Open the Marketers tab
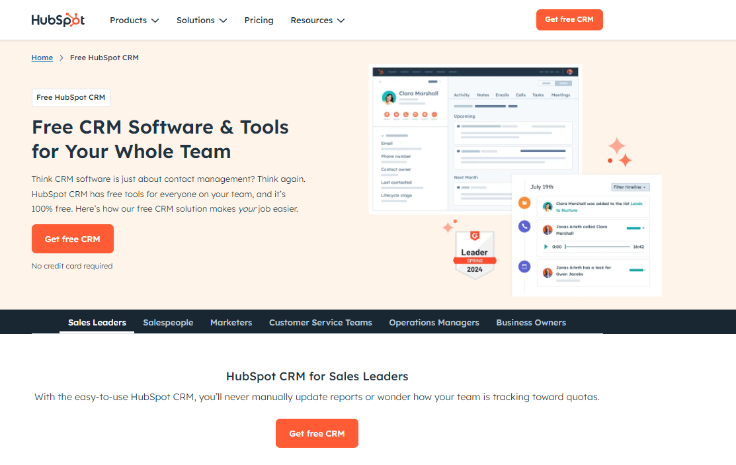736x465 pixels. (231, 322)
